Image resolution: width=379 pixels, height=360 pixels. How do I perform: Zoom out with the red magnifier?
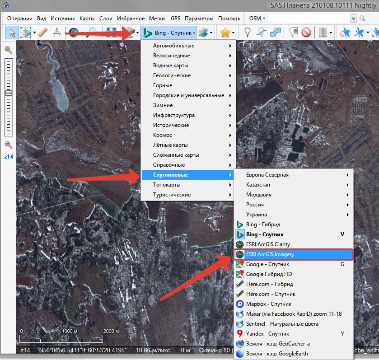click(x=9, y=145)
